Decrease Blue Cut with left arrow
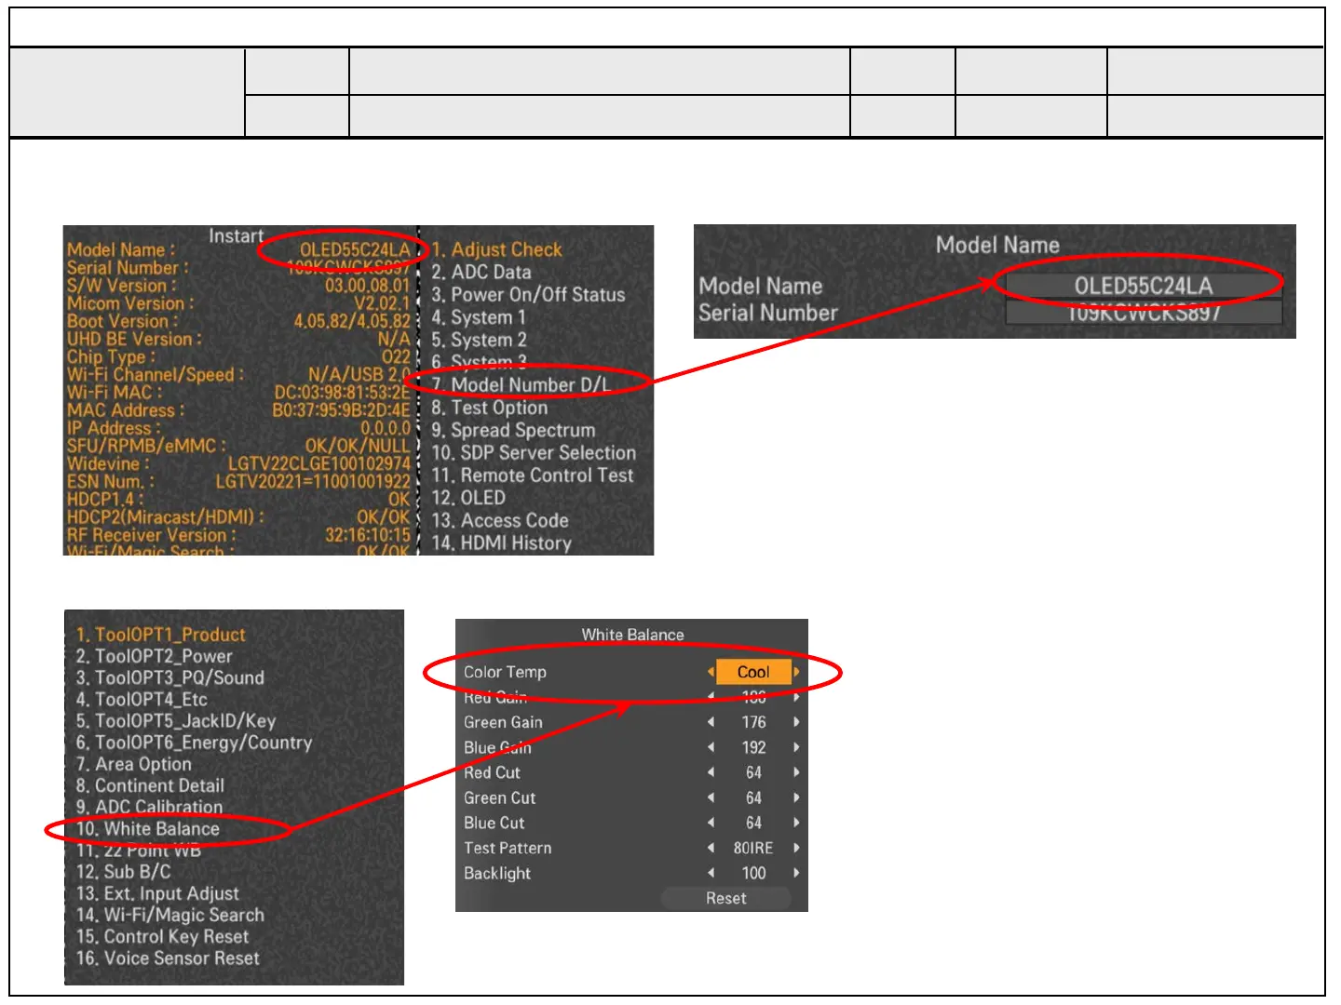Screen dimensions: 1341x1005 (x=711, y=823)
